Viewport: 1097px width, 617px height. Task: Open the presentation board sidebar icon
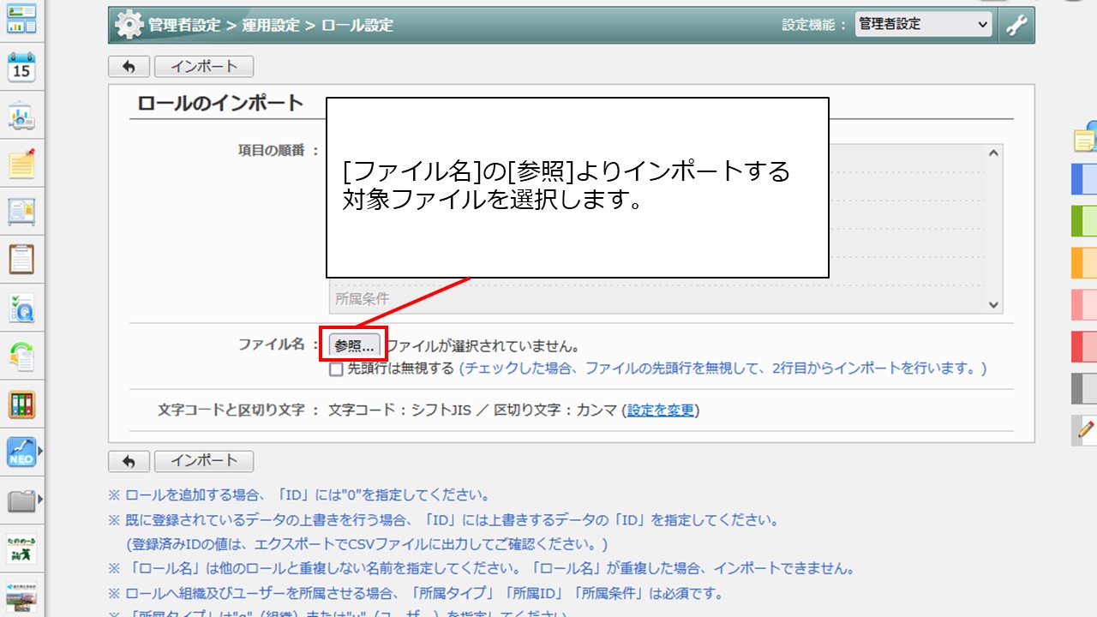21,116
